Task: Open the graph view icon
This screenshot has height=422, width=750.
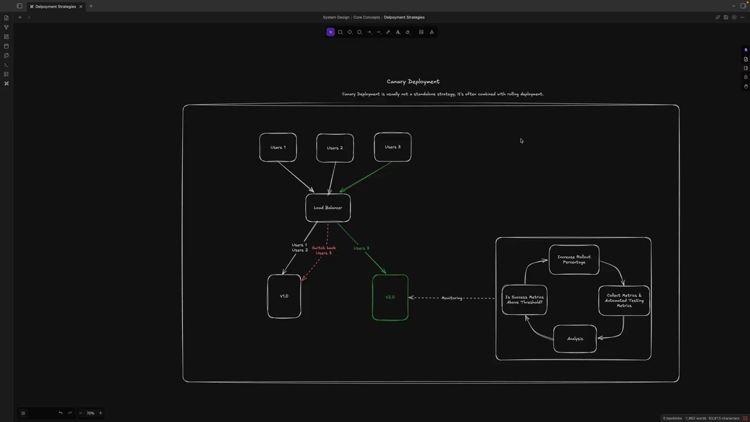Action: 6,27
